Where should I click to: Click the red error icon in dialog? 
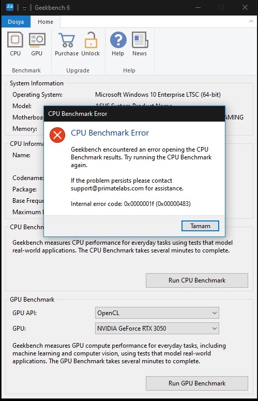coord(57,135)
